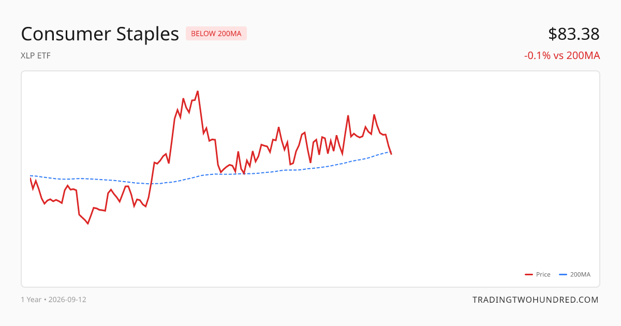Viewport: 621px width, 326px height.
Task: Click the red Price legend line swatch
Action: click(x=529, y=275)
